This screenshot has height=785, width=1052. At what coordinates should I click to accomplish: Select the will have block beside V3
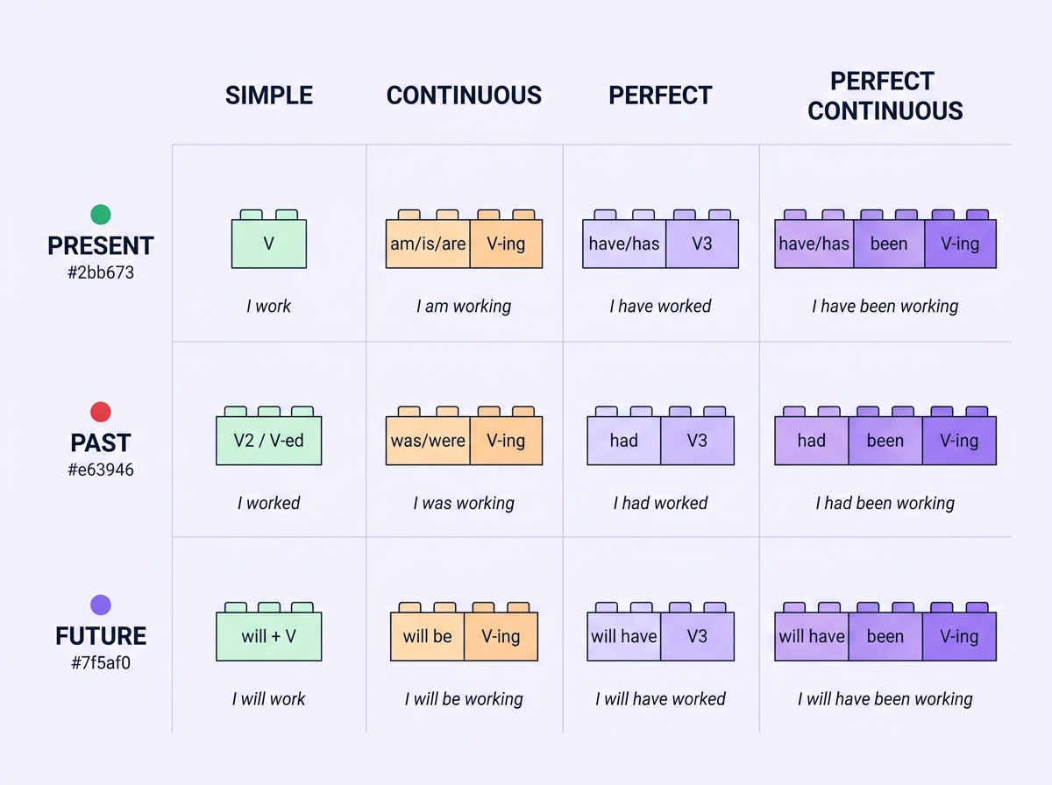click(x=623, y=636)
